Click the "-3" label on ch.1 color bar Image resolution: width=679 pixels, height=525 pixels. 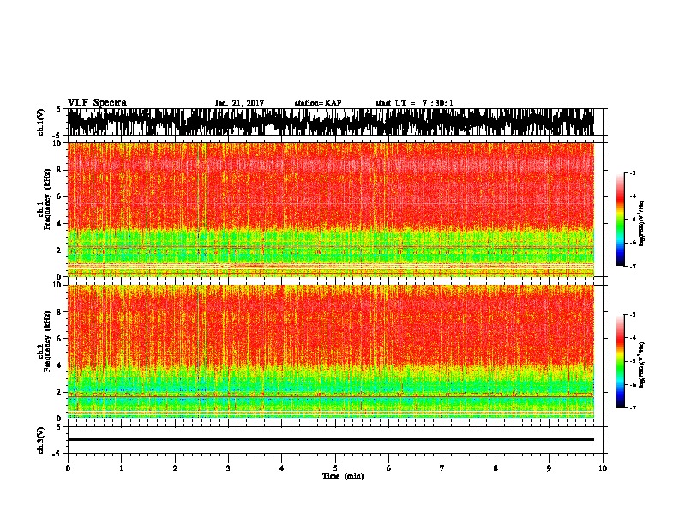coord(633,173)
